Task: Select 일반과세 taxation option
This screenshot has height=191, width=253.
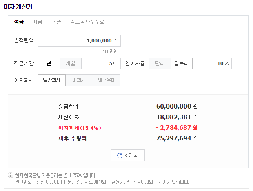Action: 52,80
